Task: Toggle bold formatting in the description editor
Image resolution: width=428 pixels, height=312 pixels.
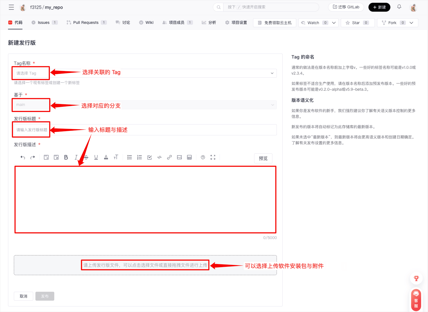Action: [66, 158]
